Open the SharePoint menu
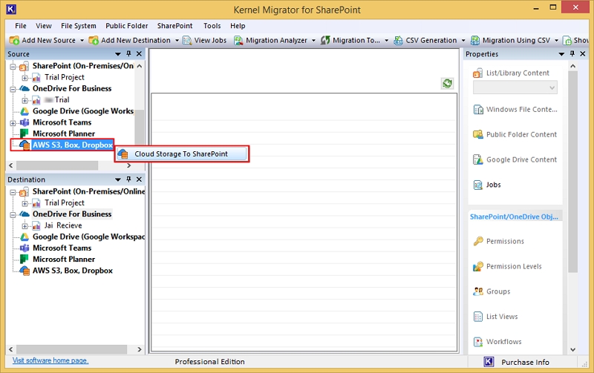 (x=174, y=26)
